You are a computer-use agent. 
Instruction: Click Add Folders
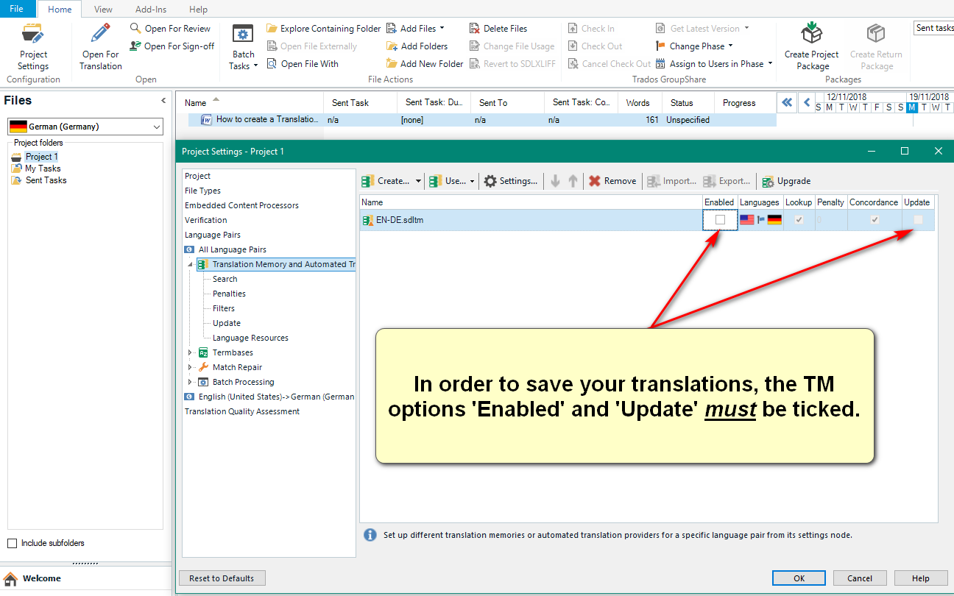tap(417, 46)
